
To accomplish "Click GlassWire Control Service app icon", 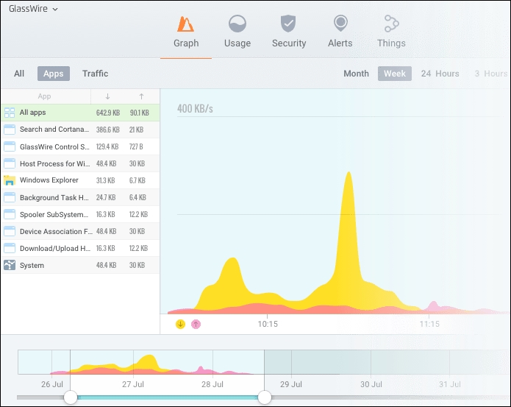I will (10, 146).
